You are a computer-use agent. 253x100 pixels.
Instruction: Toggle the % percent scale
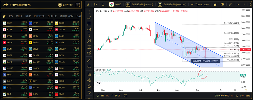pos(237,96)
